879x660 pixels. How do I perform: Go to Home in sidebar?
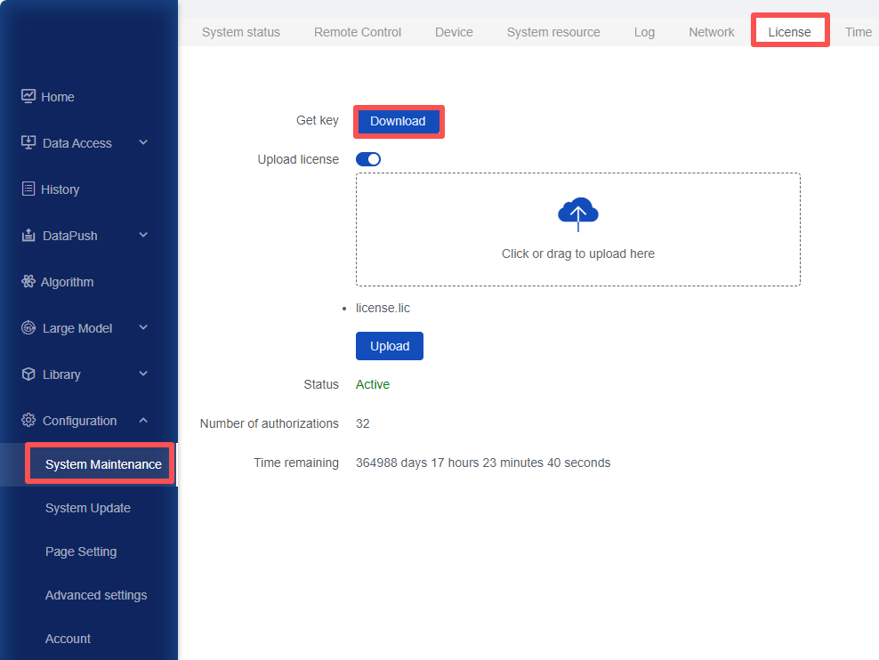pos(58,97)
